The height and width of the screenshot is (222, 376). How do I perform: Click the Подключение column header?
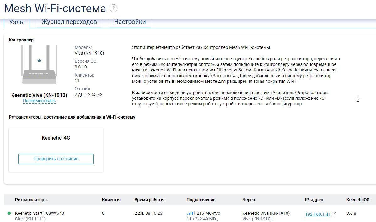pyautogui.click(x=201, y=200)
